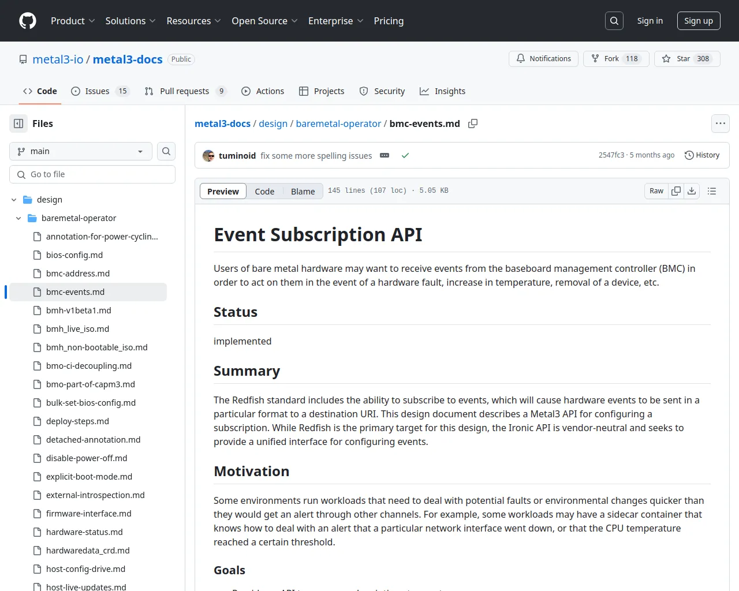Open the Insights tab
The width and height of the screenshot is (739, 591).
pos(442,91)
